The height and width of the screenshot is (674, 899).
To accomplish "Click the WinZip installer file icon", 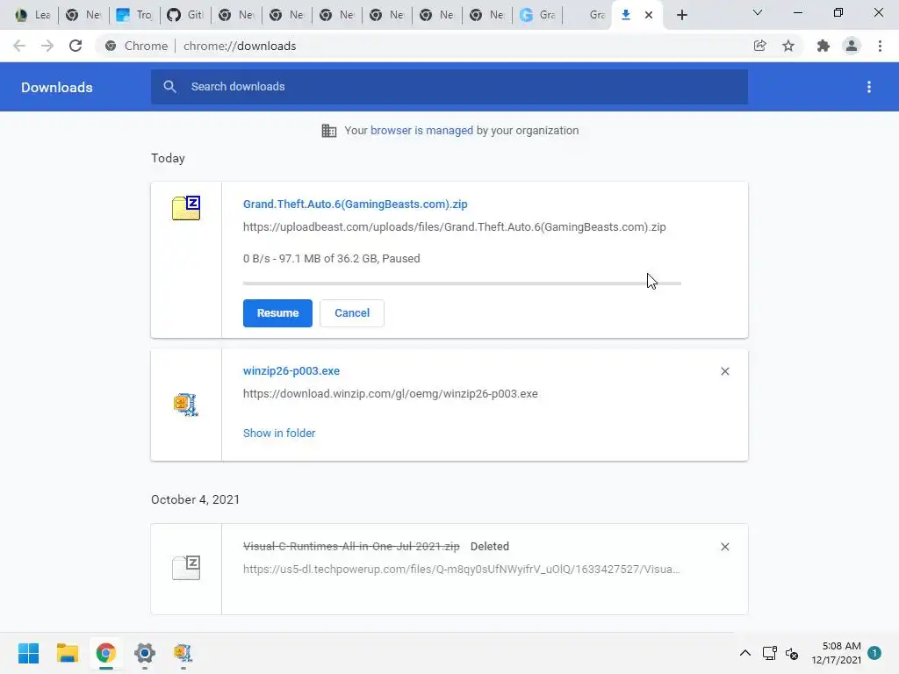I will pos(186,405).
